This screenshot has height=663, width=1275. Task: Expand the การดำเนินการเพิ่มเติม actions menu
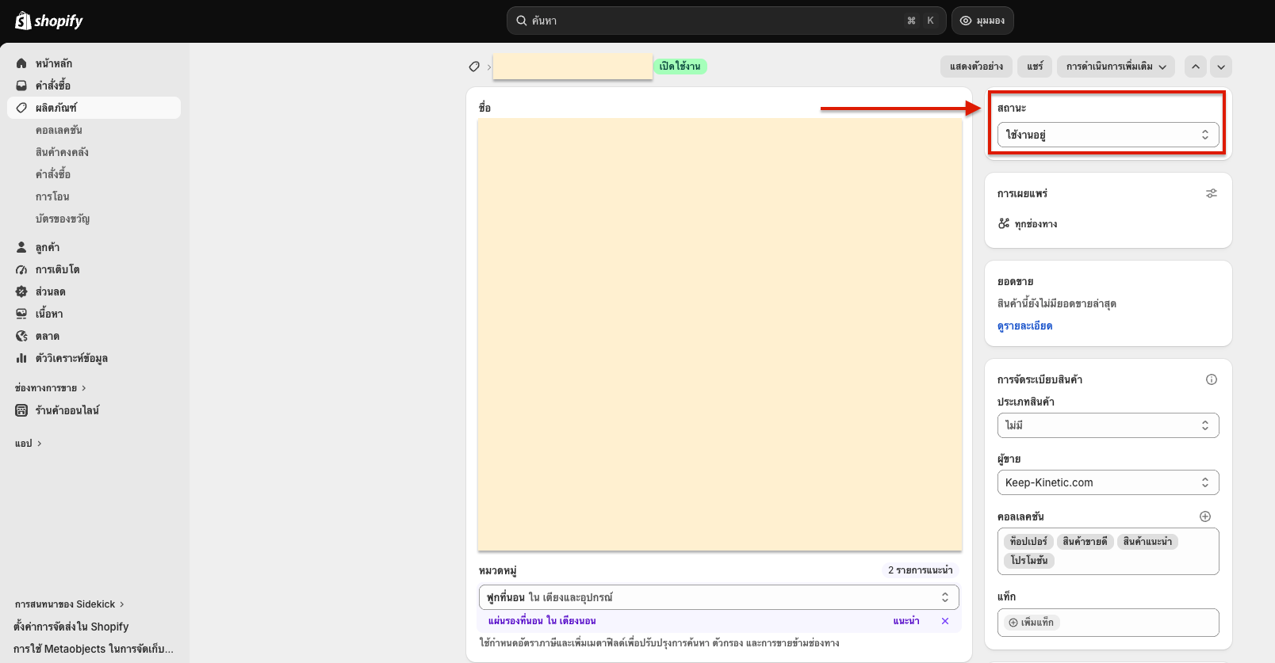(1116, 67)
